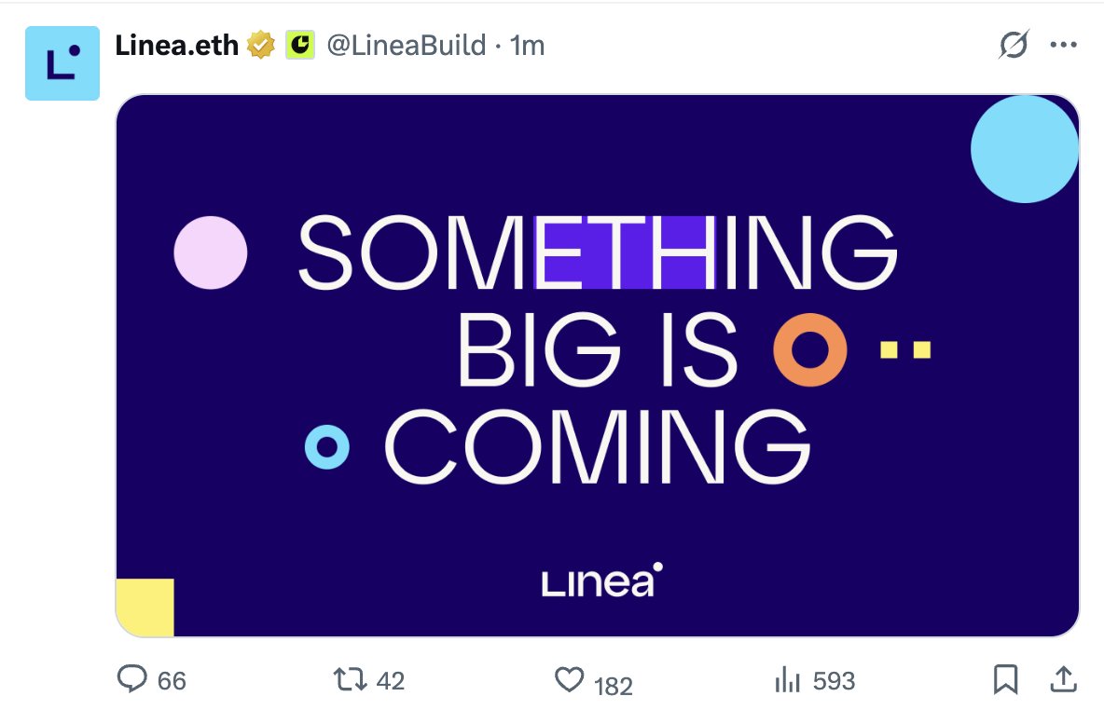This screenshot has width=1104, height=710.
Task: Open the three-dot more options menu
Action: point(1063,45)
